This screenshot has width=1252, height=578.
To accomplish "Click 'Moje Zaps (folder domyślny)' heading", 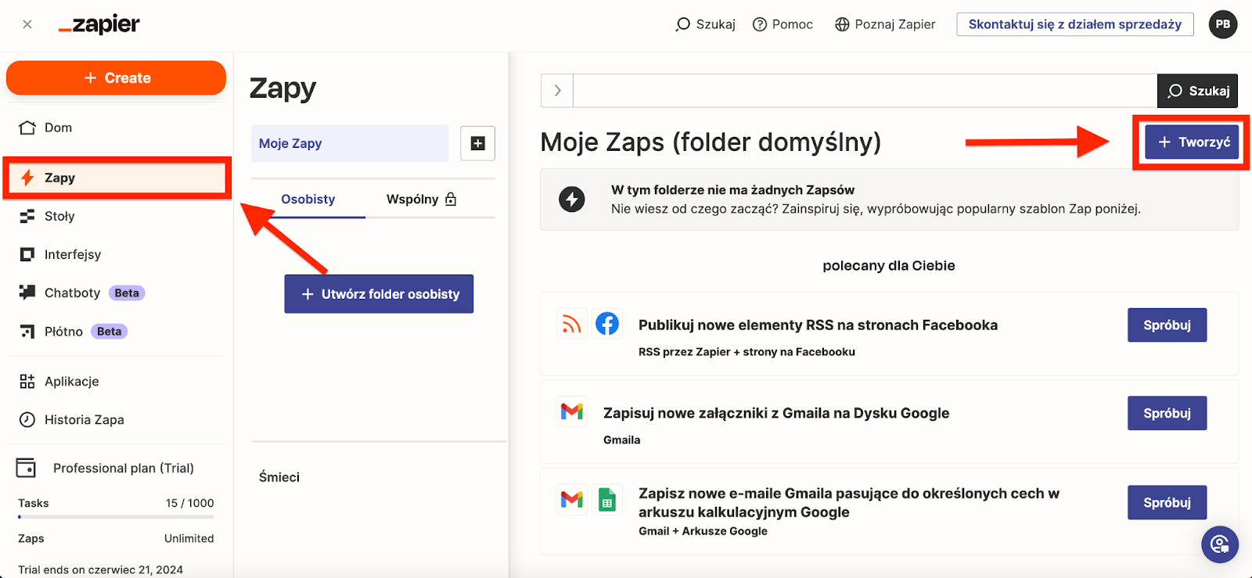I will point(711,142).
